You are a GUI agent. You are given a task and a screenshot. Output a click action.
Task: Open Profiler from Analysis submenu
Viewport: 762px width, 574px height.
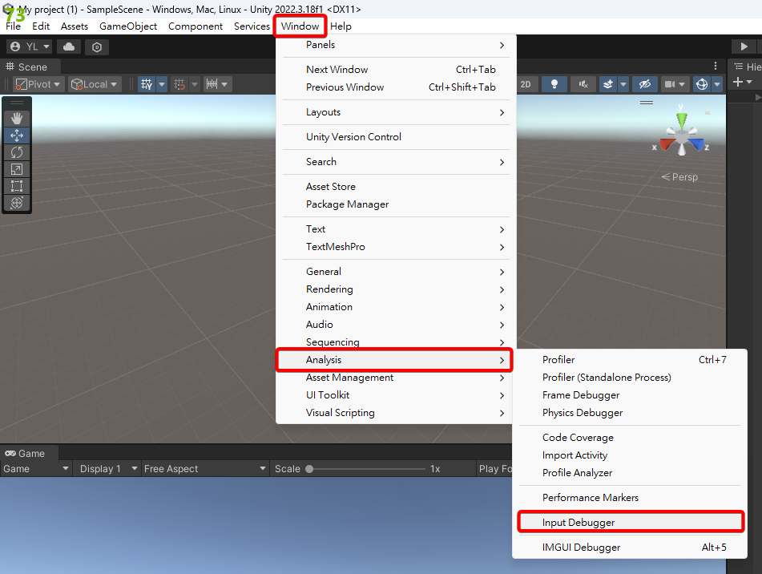pyautogui.click(x=630, y=360)
